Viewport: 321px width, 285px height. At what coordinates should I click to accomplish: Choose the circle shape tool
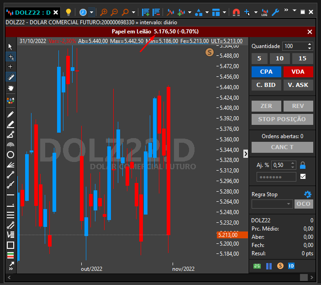(11, 155)
